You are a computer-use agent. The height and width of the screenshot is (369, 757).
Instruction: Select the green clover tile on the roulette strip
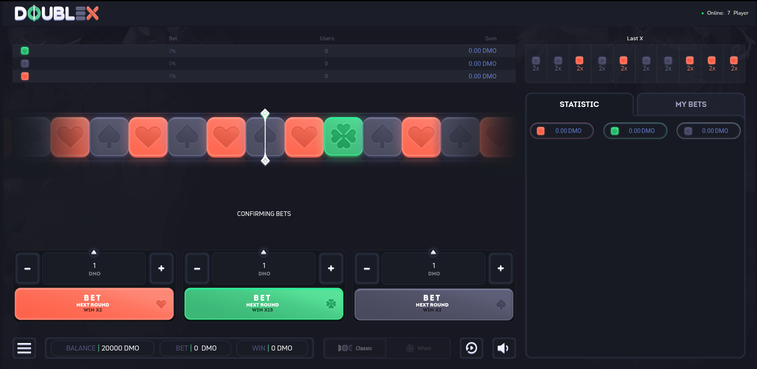click(x=343, y=137)
